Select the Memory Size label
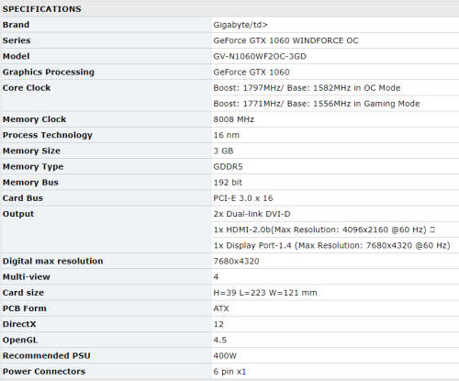The width and height of the screenshot is (459, 381). click(x=31, y=151)
